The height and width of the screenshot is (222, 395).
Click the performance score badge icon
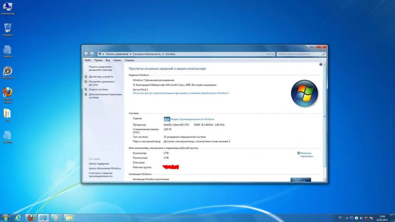click(x=167, y=119)
